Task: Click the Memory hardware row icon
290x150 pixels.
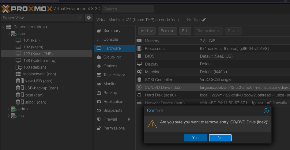Action: coord(139,41)
